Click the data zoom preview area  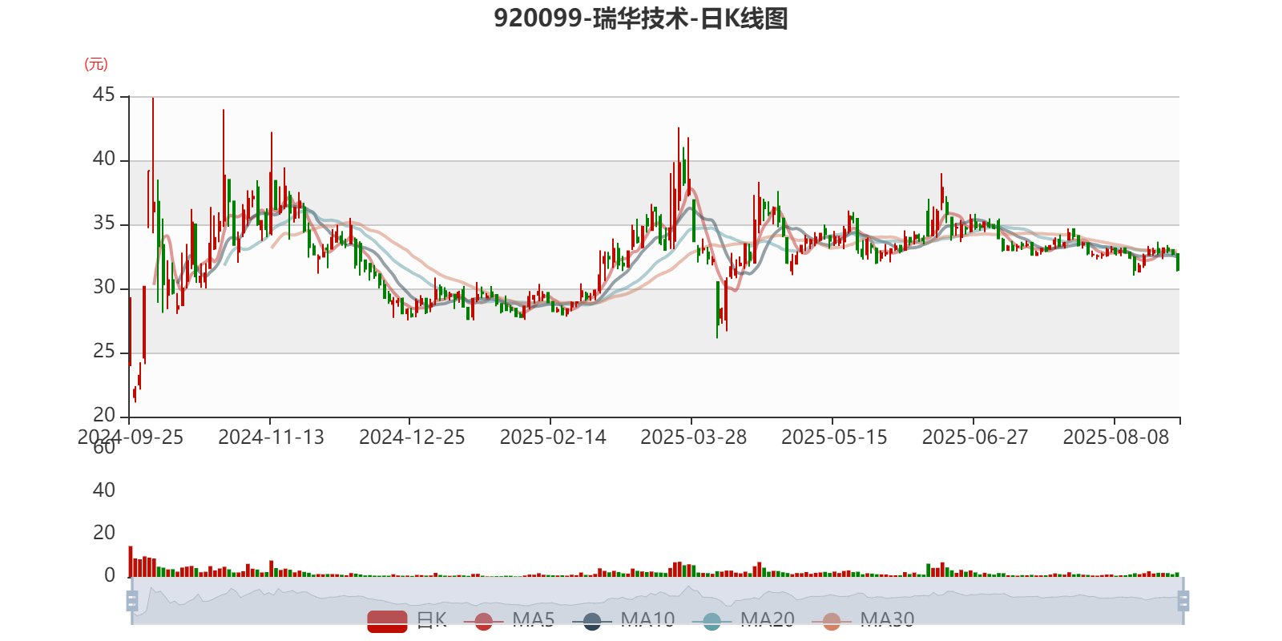click(x=657, y=601)
